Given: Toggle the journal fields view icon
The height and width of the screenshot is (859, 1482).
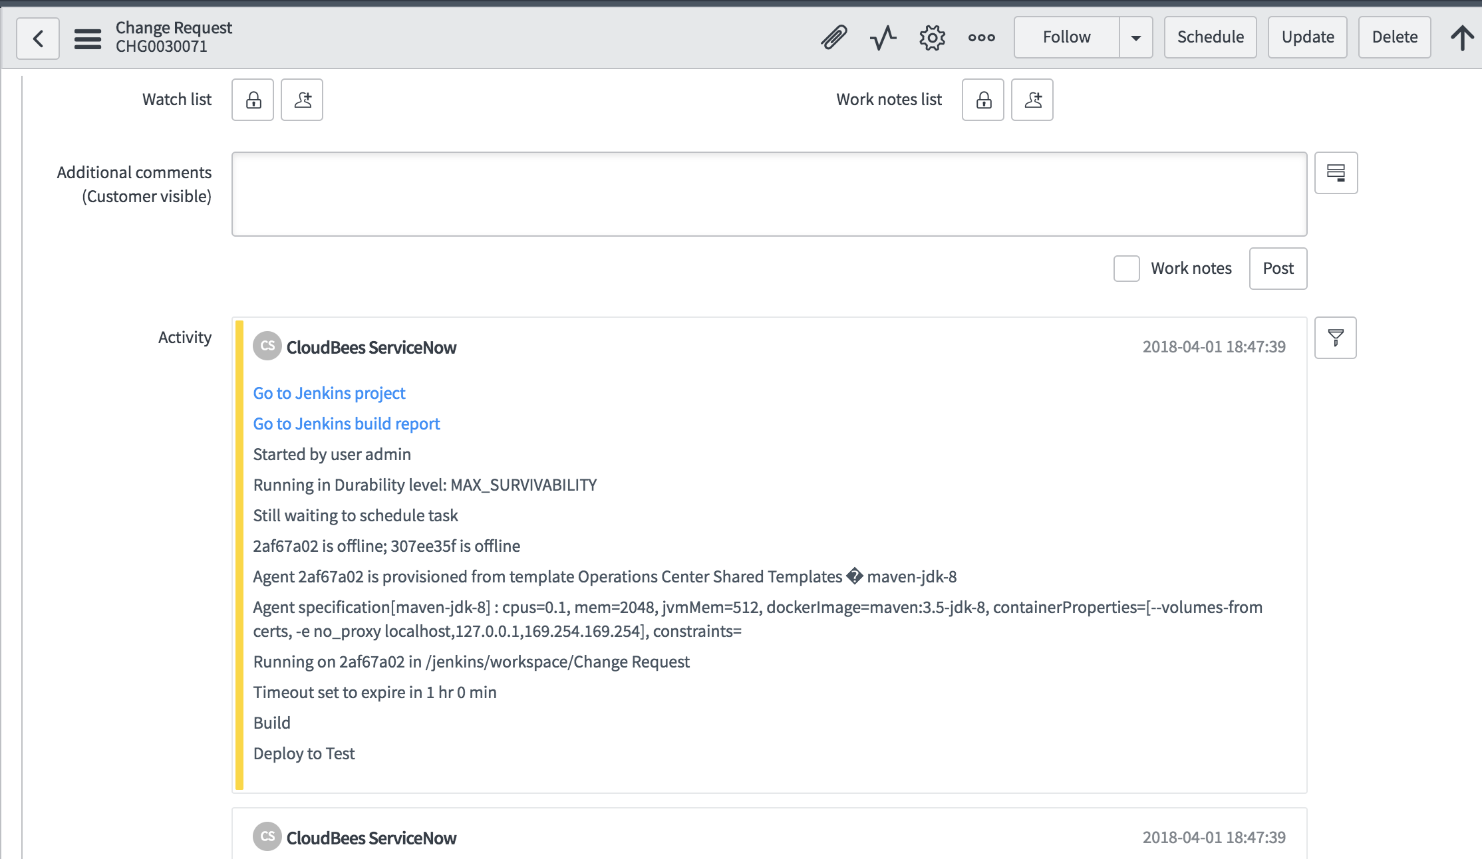Looking at the screenshot, I should click(1336, 173).
